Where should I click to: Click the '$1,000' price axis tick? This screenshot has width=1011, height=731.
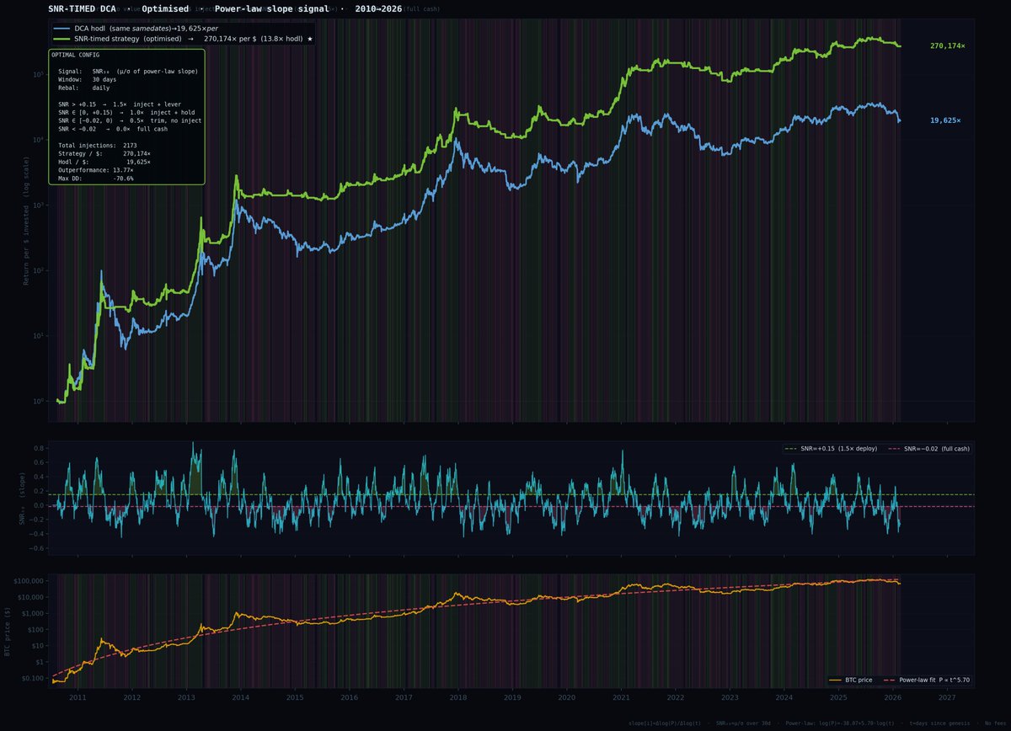33,614
